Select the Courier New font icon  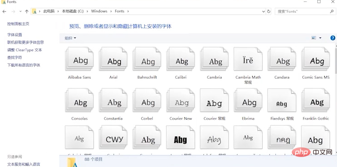point(181,100)
